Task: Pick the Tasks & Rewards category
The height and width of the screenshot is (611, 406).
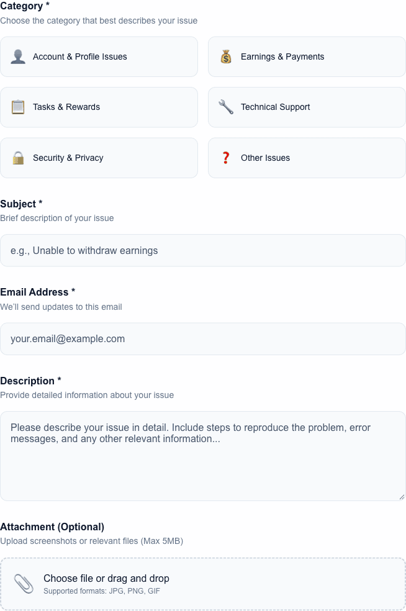Action: (x=99, y=107)
